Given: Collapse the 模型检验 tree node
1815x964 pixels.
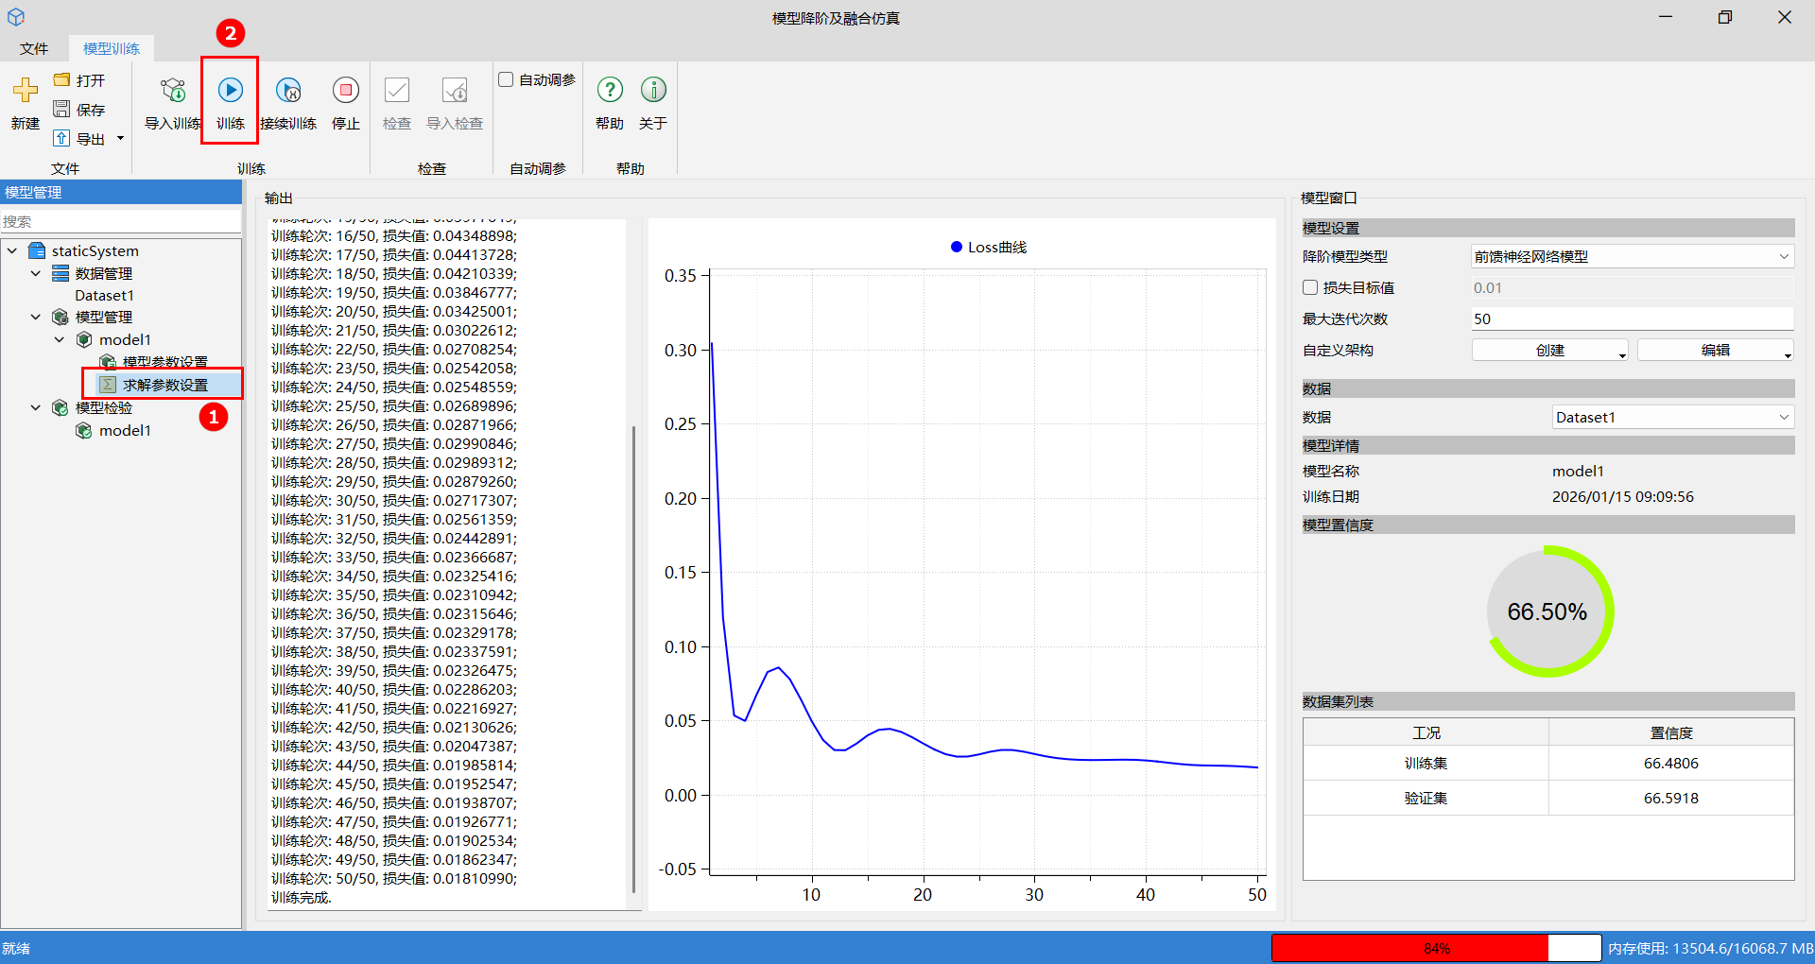Looking at the screenshot, I should (x=36, y=408).
